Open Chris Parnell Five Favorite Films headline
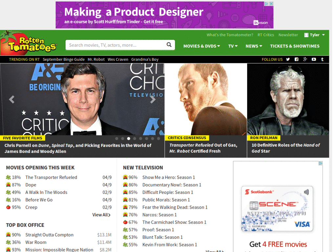Image resolution: width=336 pixels, height=252 pixels. (x=78, y=148)
